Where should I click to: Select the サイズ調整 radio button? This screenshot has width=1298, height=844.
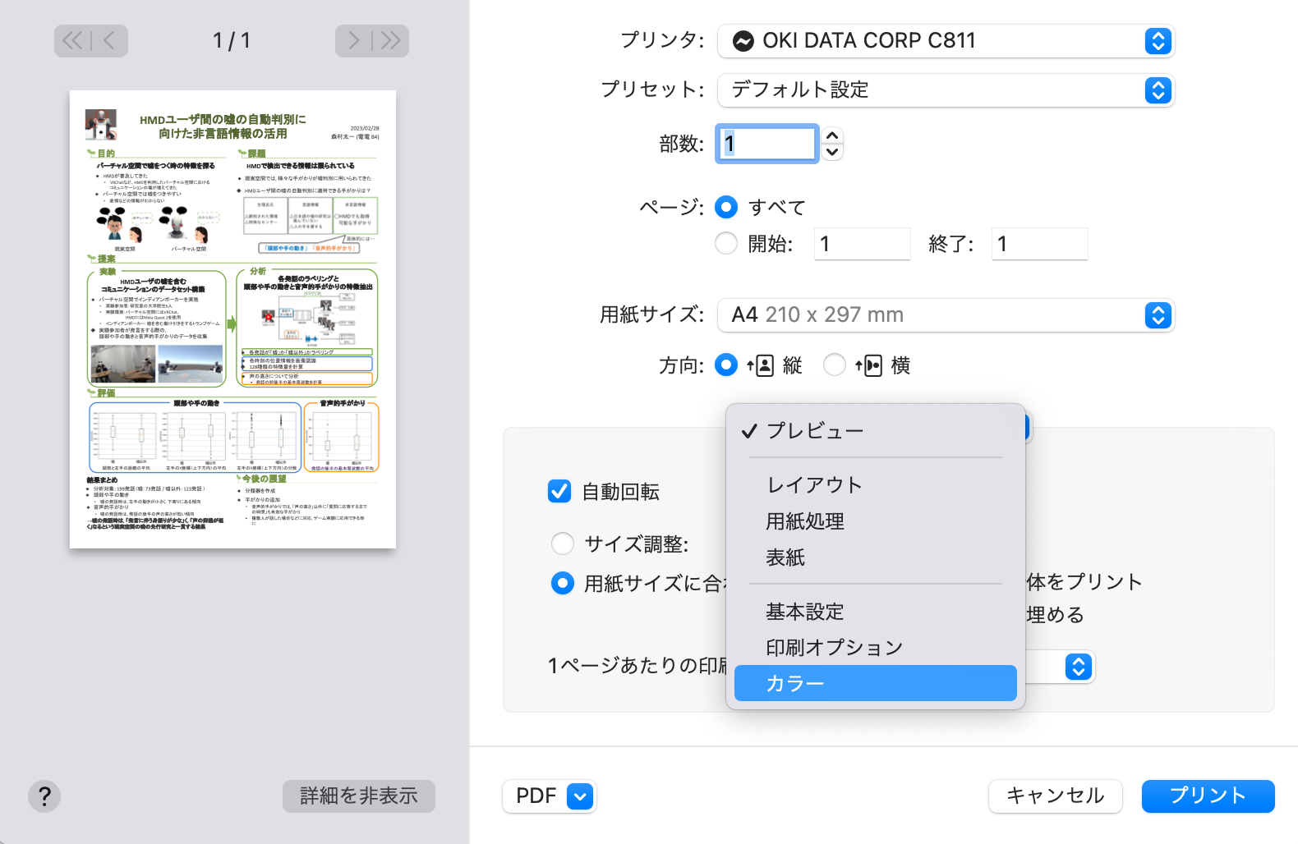click(563, 544)
